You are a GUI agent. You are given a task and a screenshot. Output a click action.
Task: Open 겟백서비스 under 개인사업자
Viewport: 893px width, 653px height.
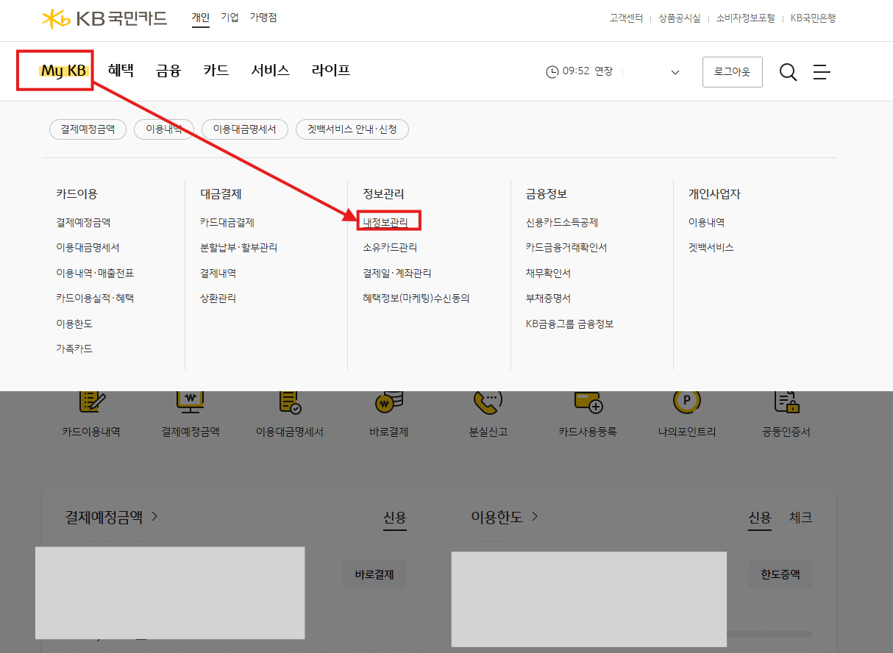coord(711,248)
